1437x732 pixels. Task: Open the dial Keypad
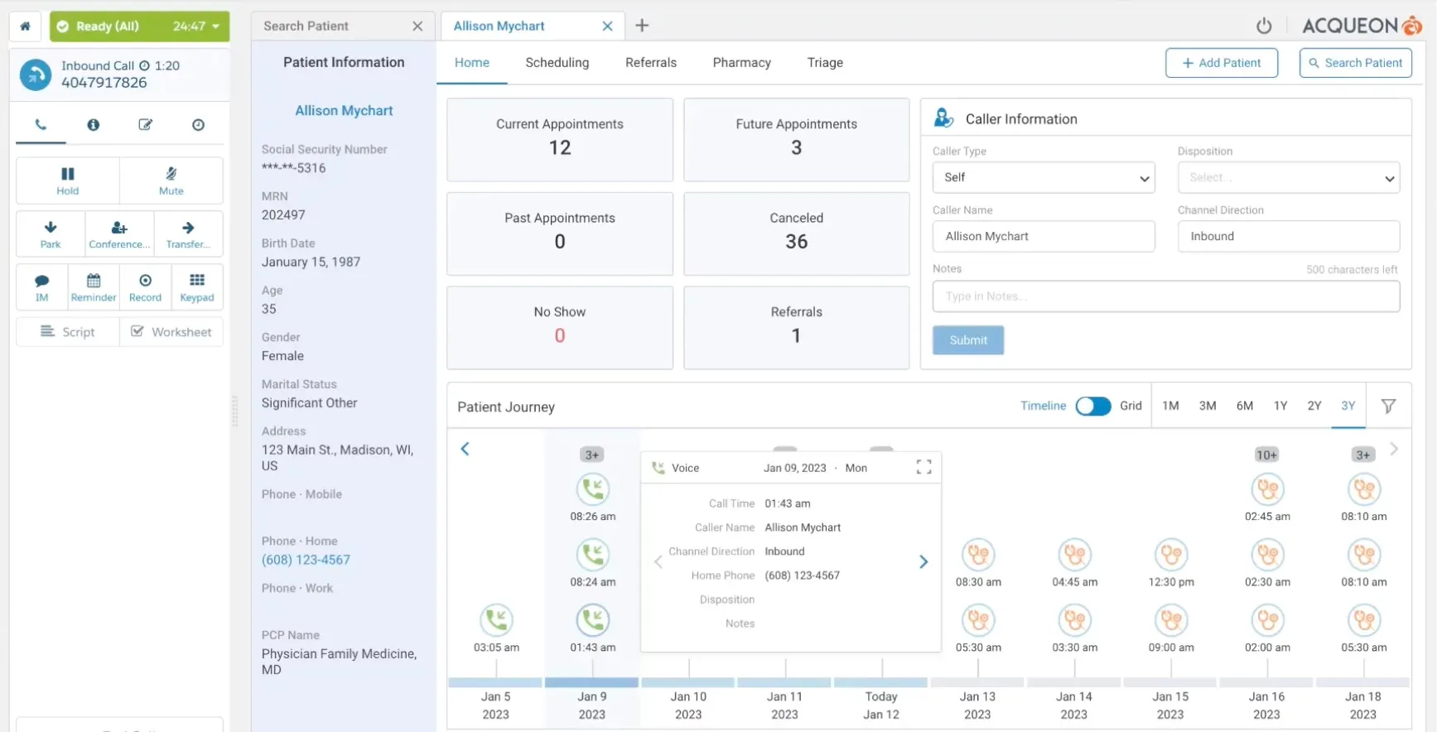[196, 287]
